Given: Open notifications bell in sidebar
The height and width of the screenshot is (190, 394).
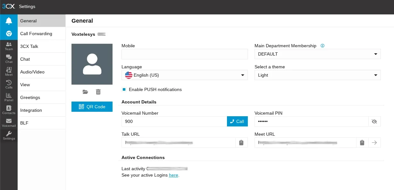Looking at the screenshot, I should [x=9, y=21].
